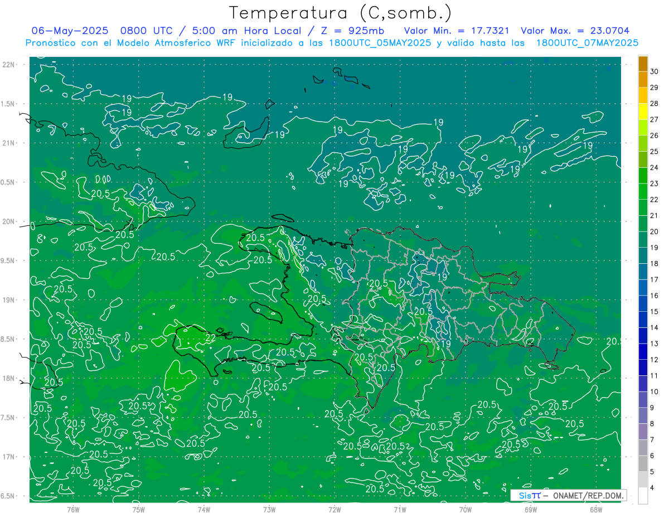Click the '7.5N' latitude tick label

[7, 418]
